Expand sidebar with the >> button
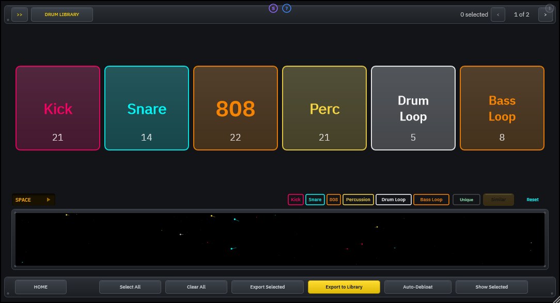Viewport: 560px width, 303px height. pos(20,14)
